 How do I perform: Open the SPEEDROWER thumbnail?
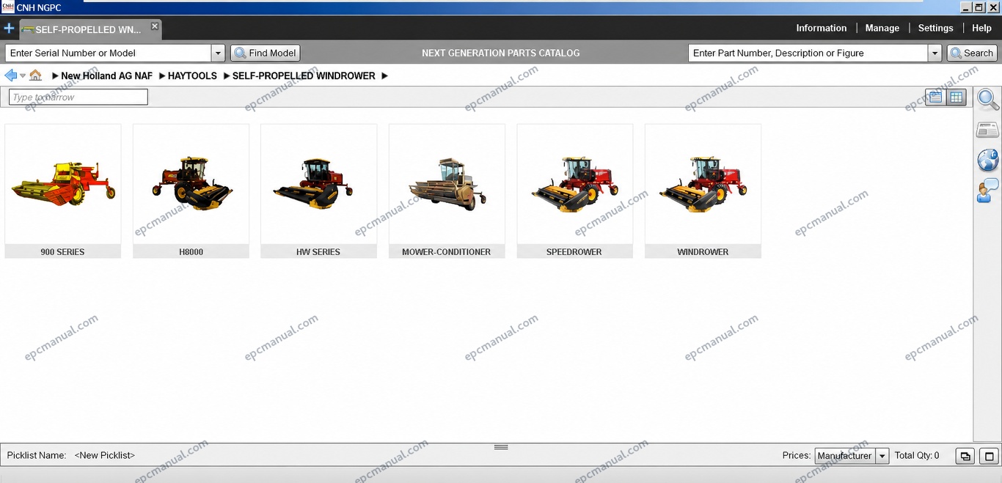[574, 184]
